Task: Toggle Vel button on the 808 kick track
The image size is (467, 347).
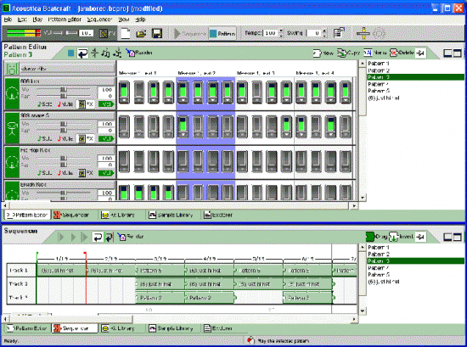Action: [x=106, y=104]
